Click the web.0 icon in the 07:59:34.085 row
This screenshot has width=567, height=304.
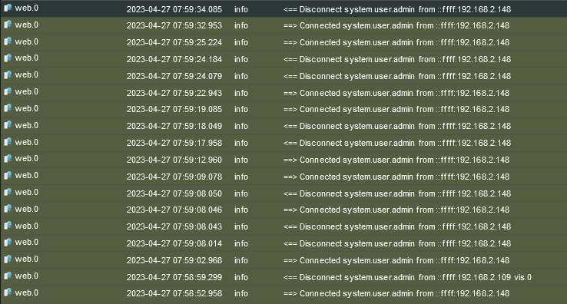click(8, 8)
